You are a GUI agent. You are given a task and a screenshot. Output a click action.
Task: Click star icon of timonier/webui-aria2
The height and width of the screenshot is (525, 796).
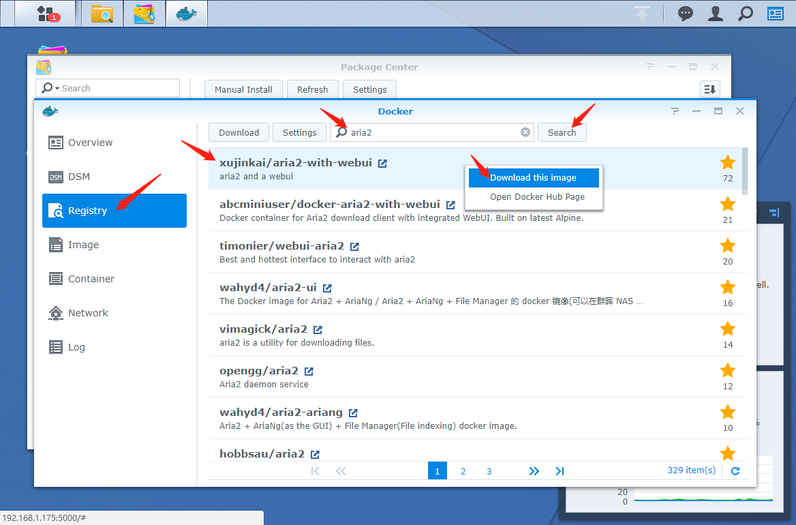[x=728, y=245]
